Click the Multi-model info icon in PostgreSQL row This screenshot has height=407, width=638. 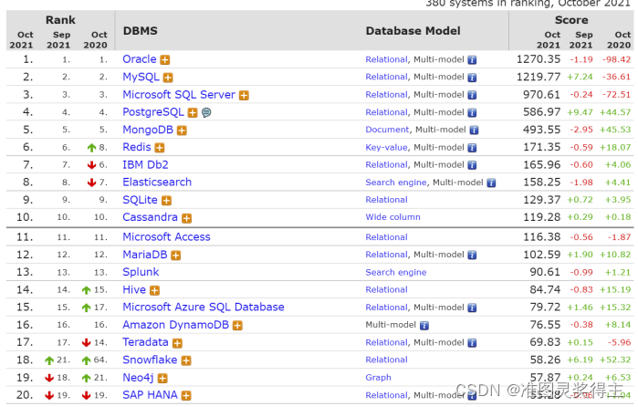tap(472, 113)
